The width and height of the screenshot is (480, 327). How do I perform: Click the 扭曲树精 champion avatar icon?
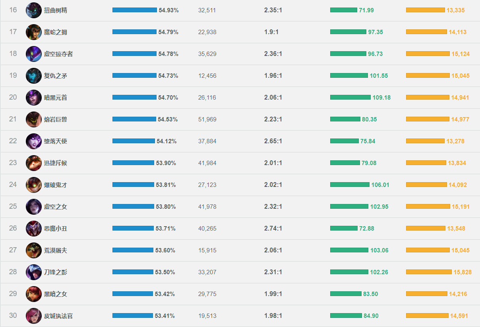[34, 10]
